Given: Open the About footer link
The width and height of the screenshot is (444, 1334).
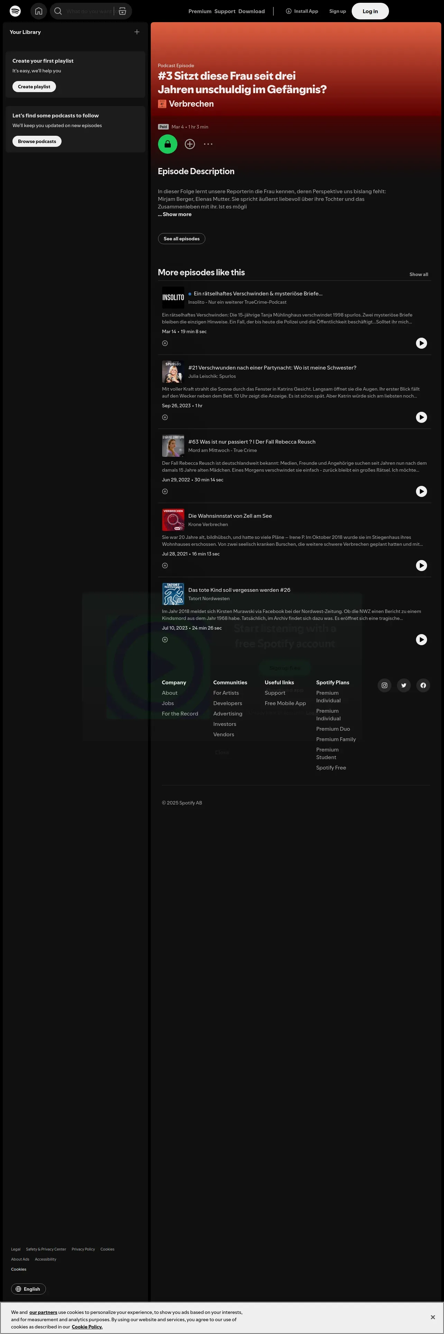Looking at the screenshot, I should coord(169,693).
